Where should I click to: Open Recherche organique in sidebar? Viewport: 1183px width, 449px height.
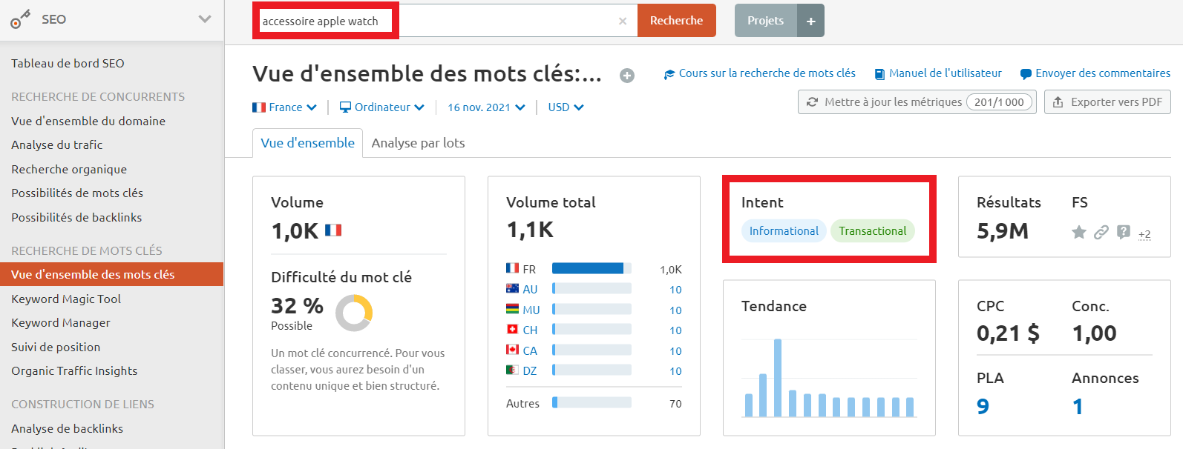69,170
